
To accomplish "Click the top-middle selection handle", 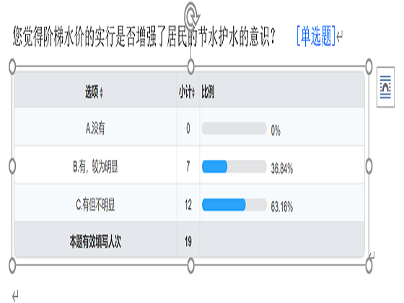I will 190,66.
